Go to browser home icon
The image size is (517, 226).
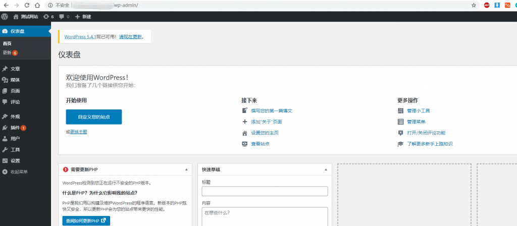pyautogui.click(x=37, y=5)
